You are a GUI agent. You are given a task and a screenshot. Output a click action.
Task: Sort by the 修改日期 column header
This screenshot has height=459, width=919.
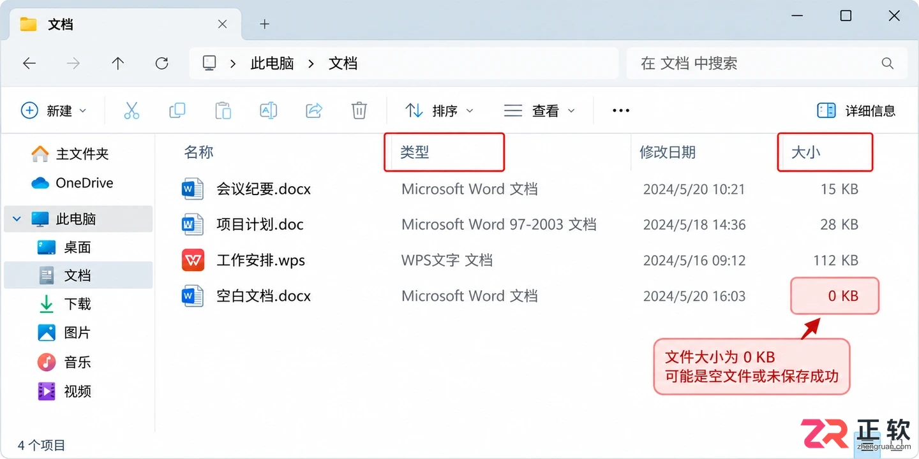(x=668, y=152)
